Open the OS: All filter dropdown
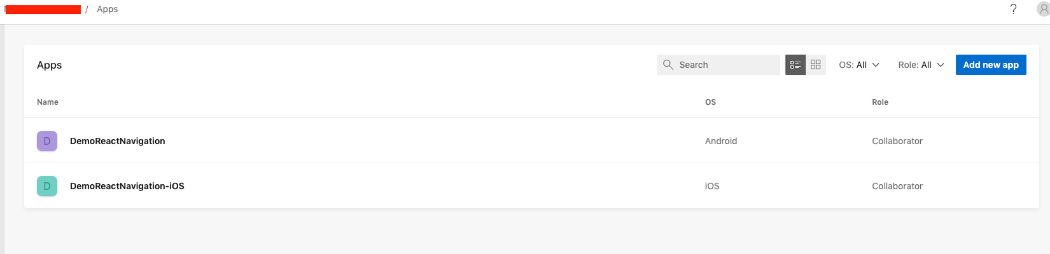Image resolution: width=1050 pixels, height=254 pixels. pyautogui.click(x=858, y=65)
